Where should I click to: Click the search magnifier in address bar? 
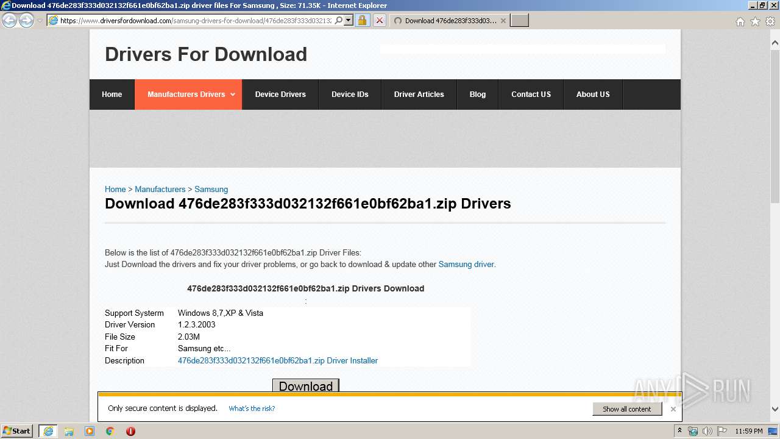click(x=339, y=20)
